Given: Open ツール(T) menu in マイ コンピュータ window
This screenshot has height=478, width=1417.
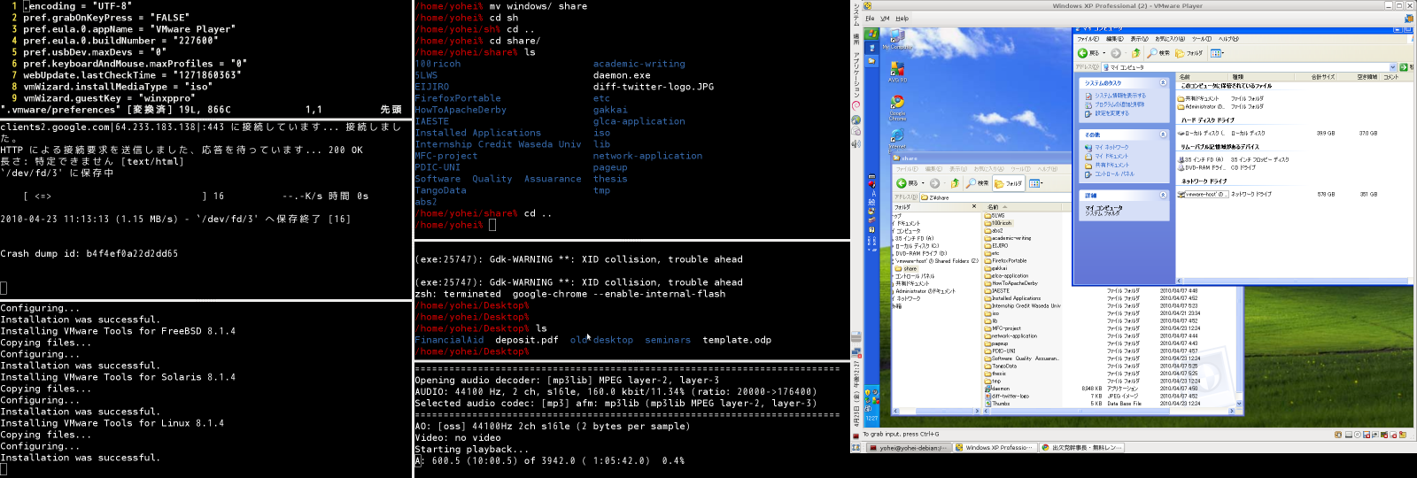Looking at the screenshot, I should [1202, 39].
